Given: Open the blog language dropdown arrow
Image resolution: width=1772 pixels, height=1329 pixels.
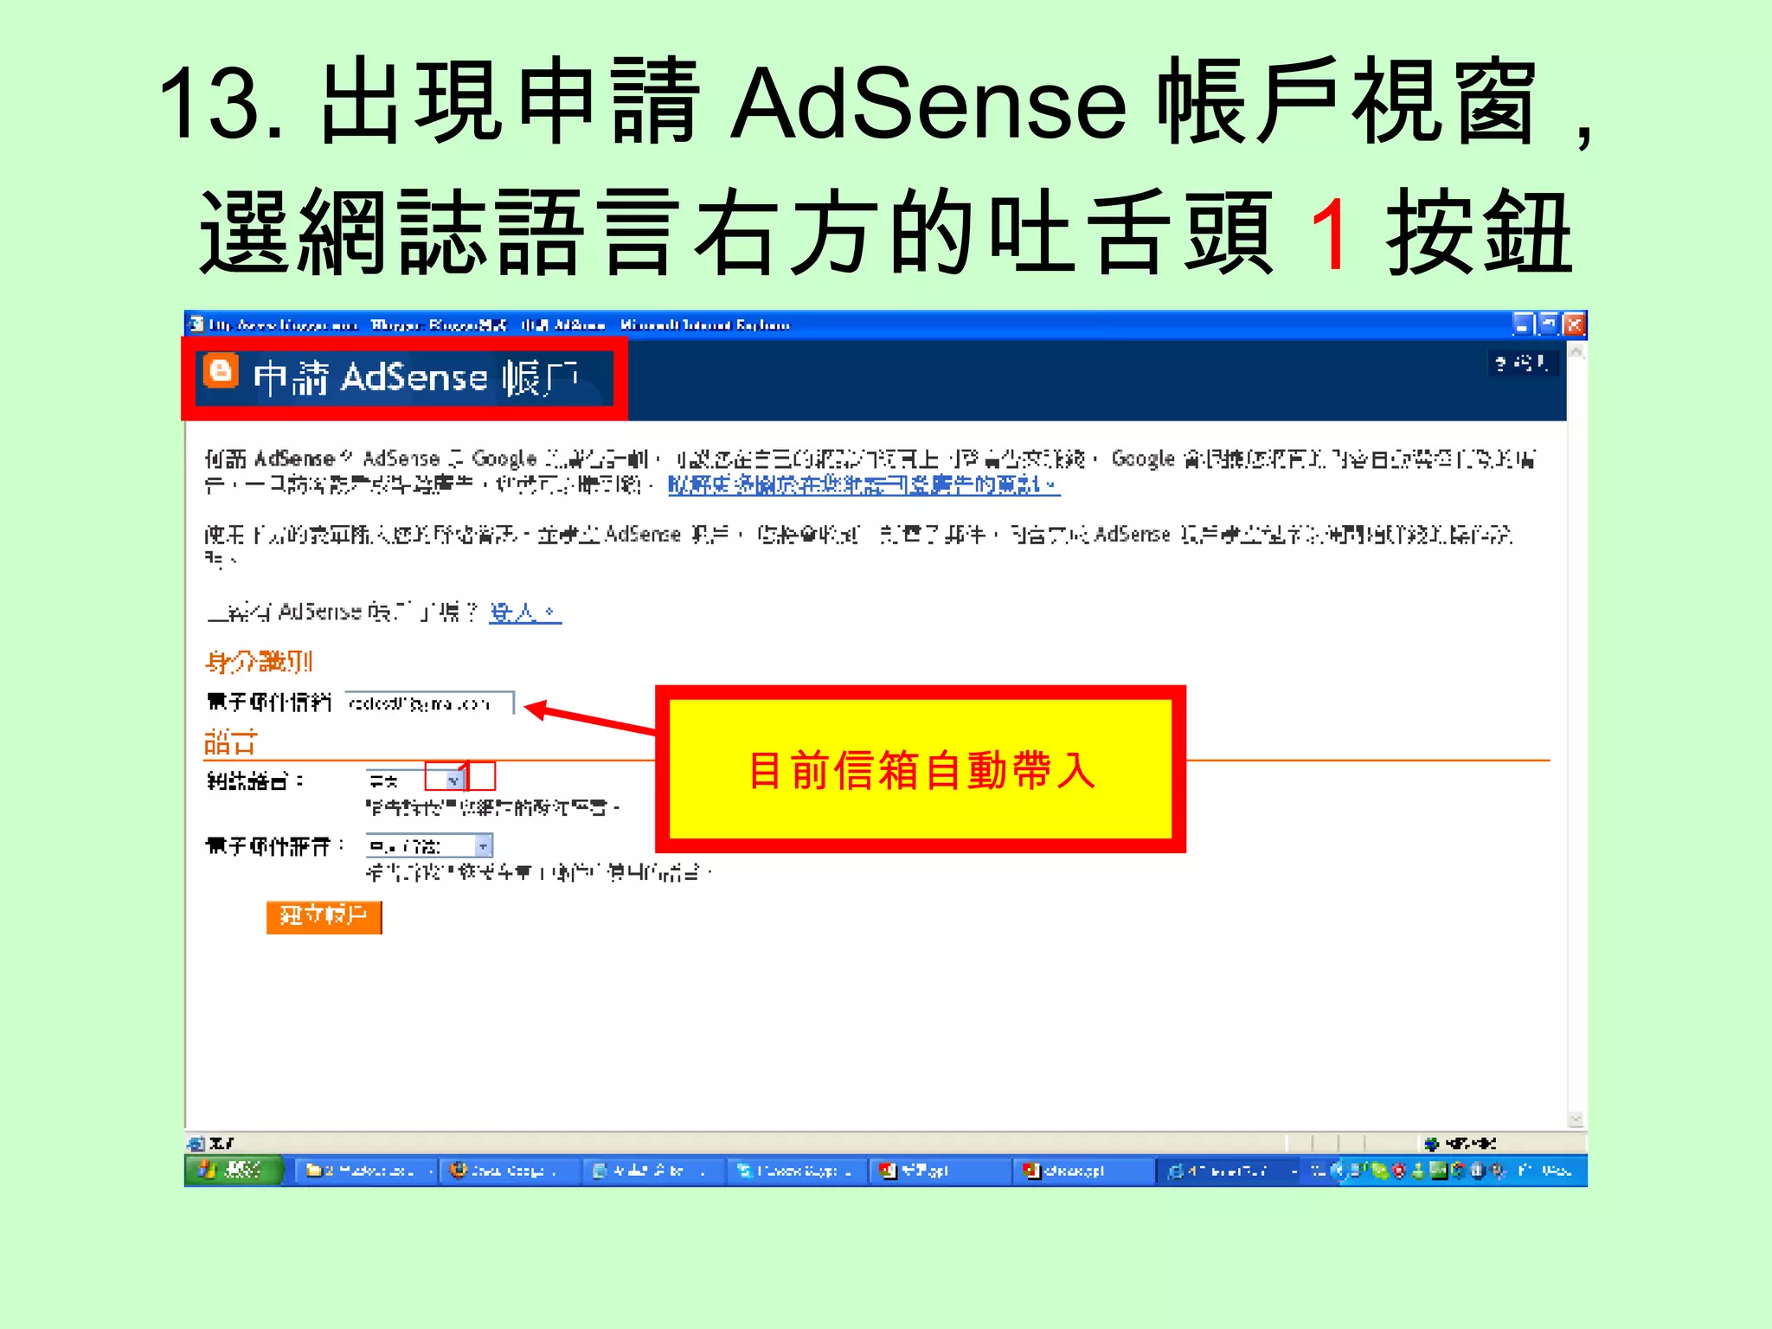Looking at the screenshot, I should point(454,780).
